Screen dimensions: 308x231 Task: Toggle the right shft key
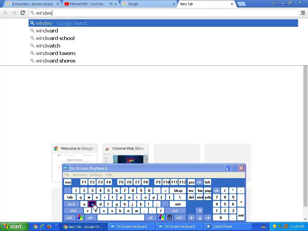175,211
